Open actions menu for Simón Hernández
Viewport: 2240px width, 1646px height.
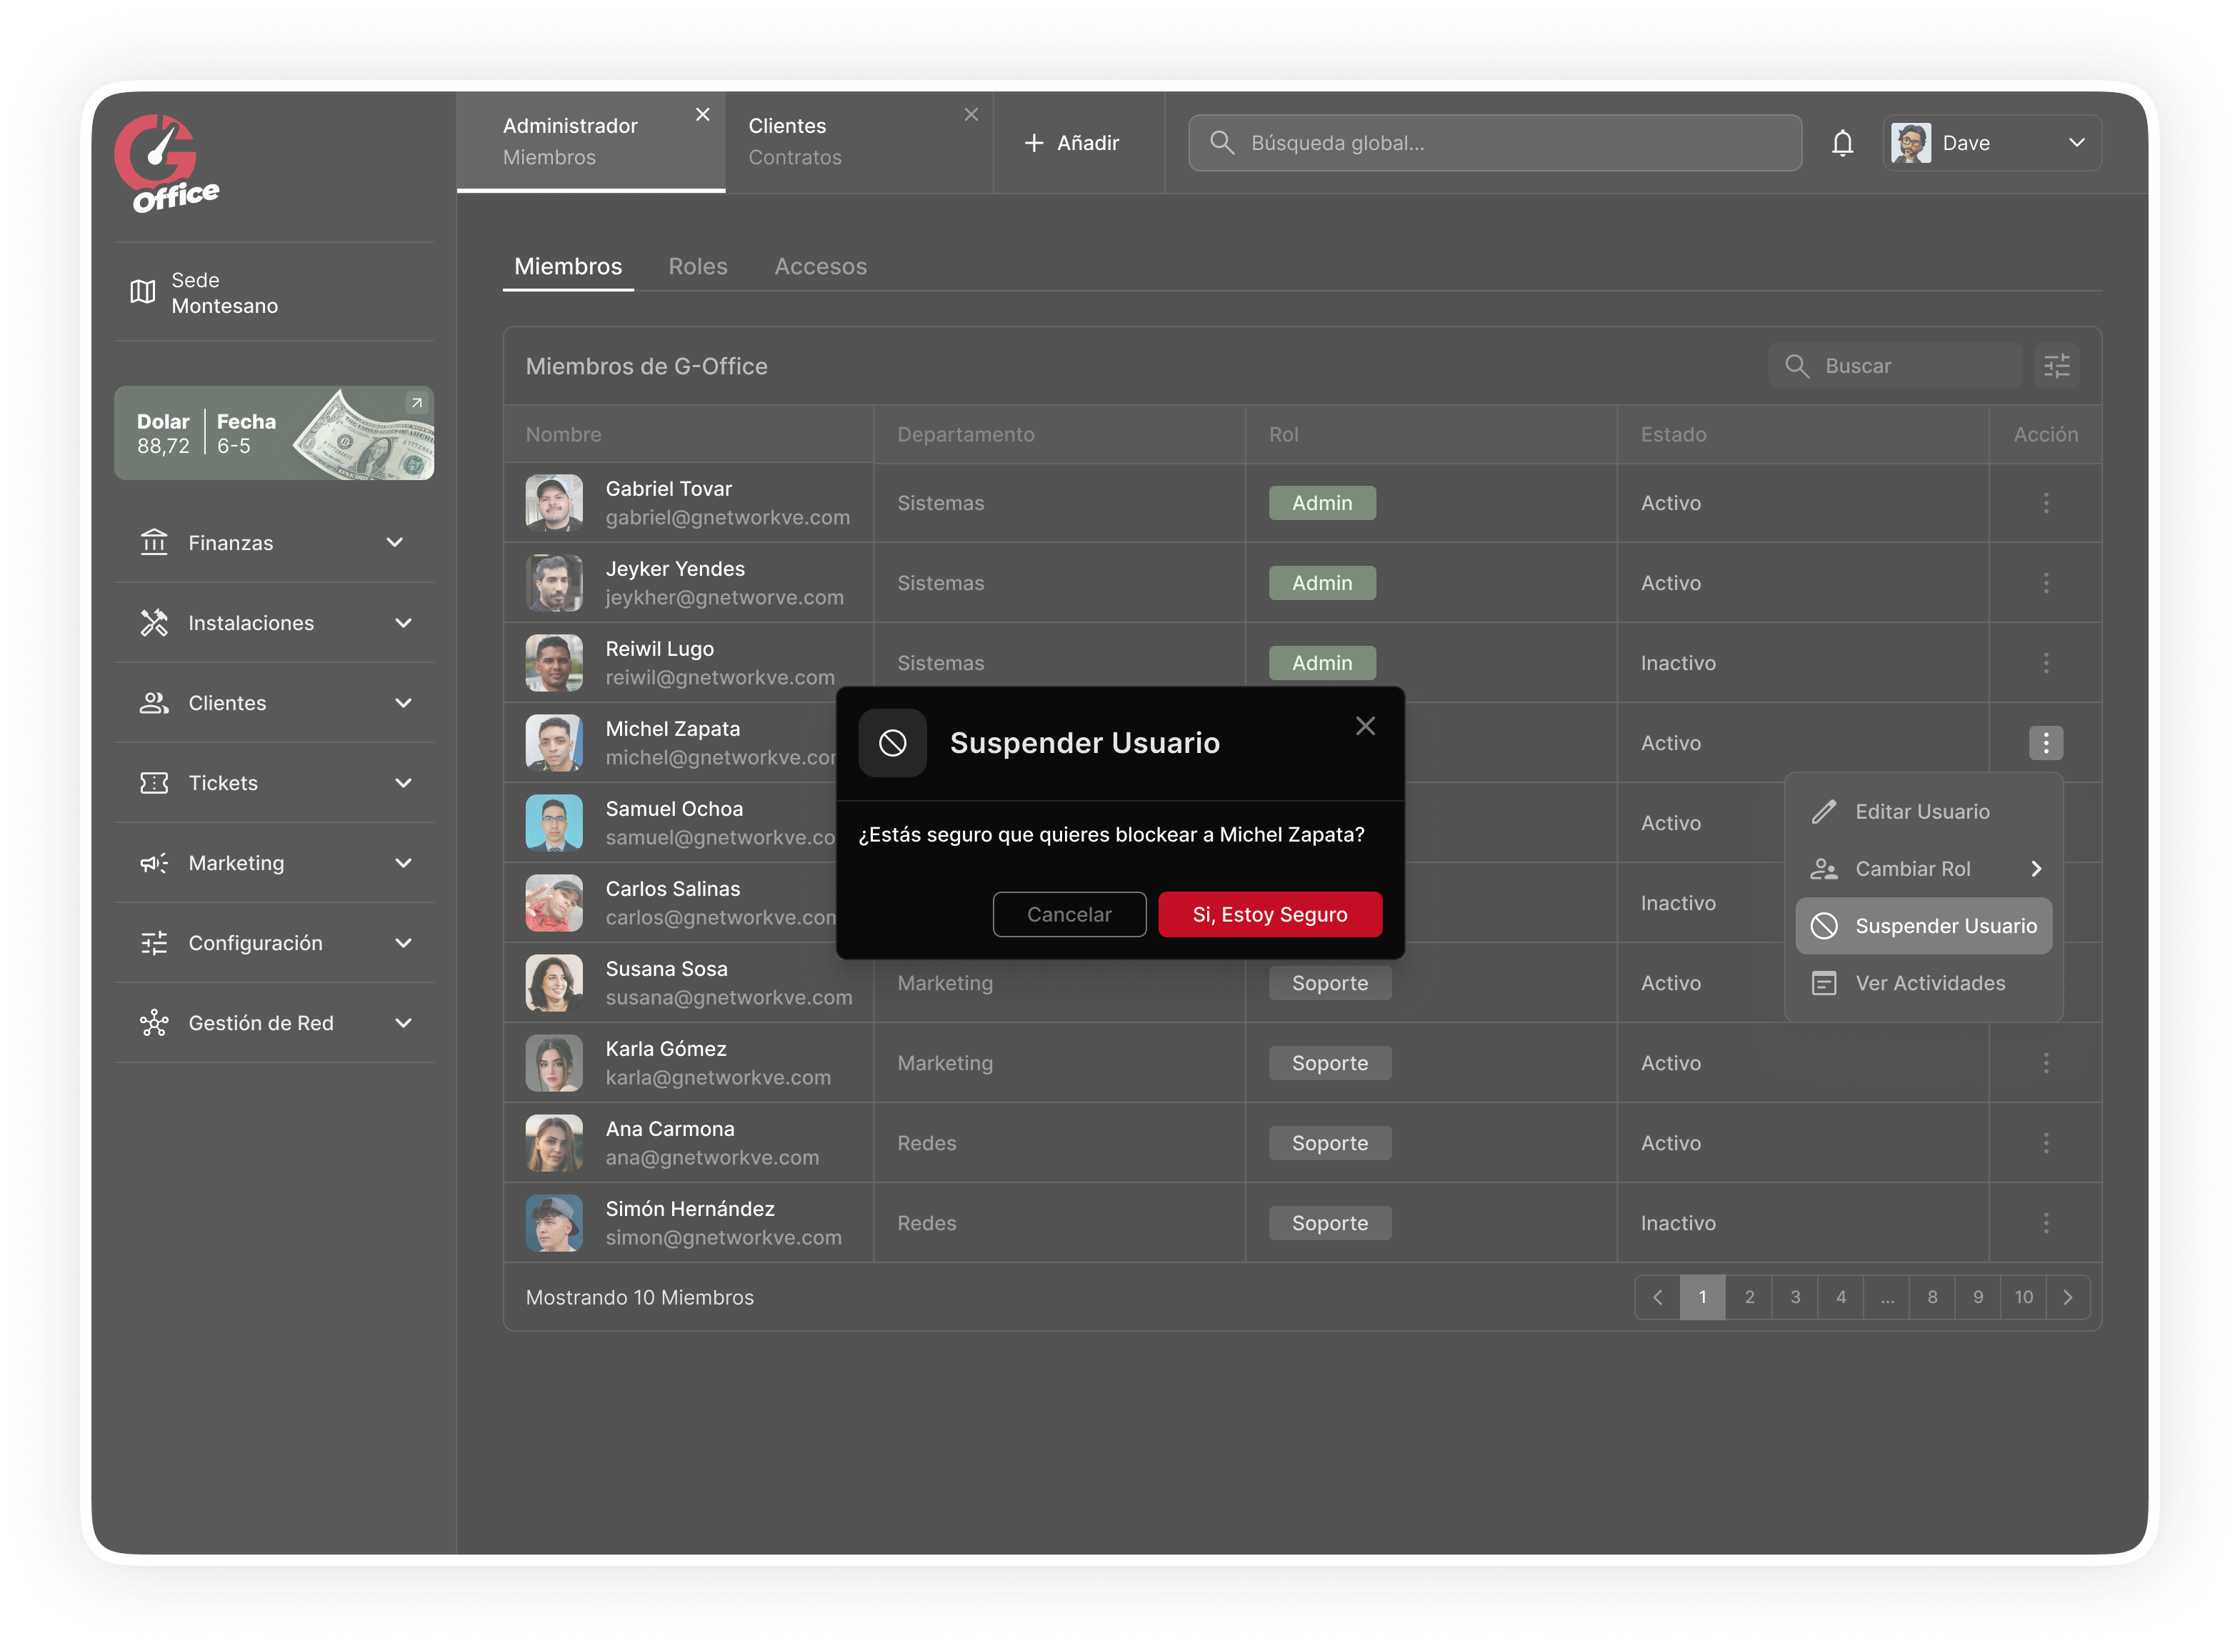(2045, 1222)
